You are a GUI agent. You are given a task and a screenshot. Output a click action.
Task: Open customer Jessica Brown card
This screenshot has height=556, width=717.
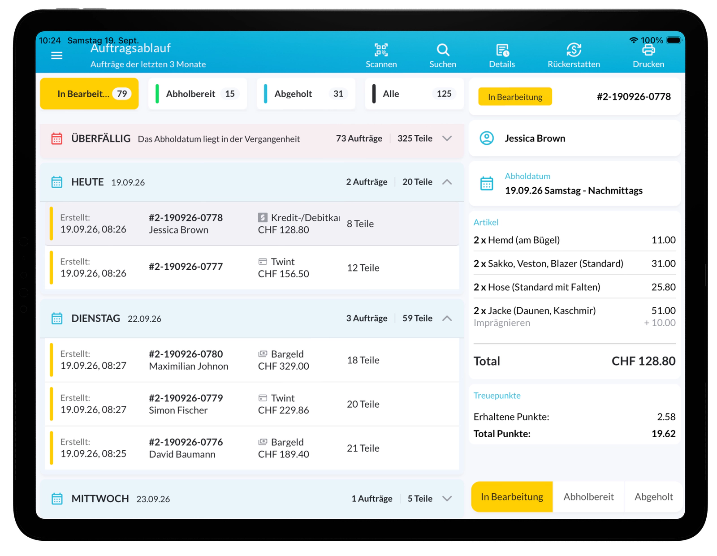click(x=574, y=138)
